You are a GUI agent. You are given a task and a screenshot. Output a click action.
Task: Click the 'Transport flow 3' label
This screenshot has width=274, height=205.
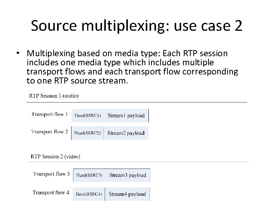[51, 174]
